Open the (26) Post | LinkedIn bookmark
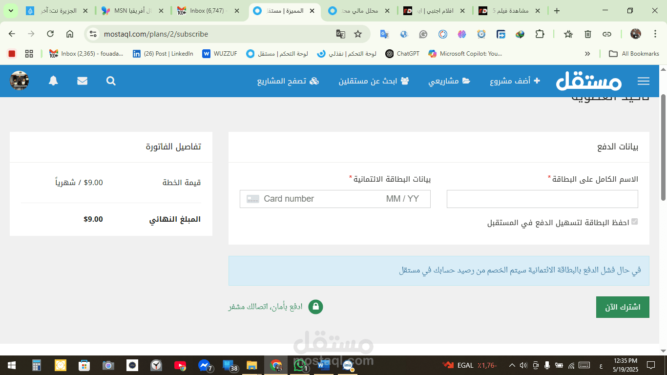Image resolution: width=667 pixels, height=375 pixels. click(x=163, y=54)
